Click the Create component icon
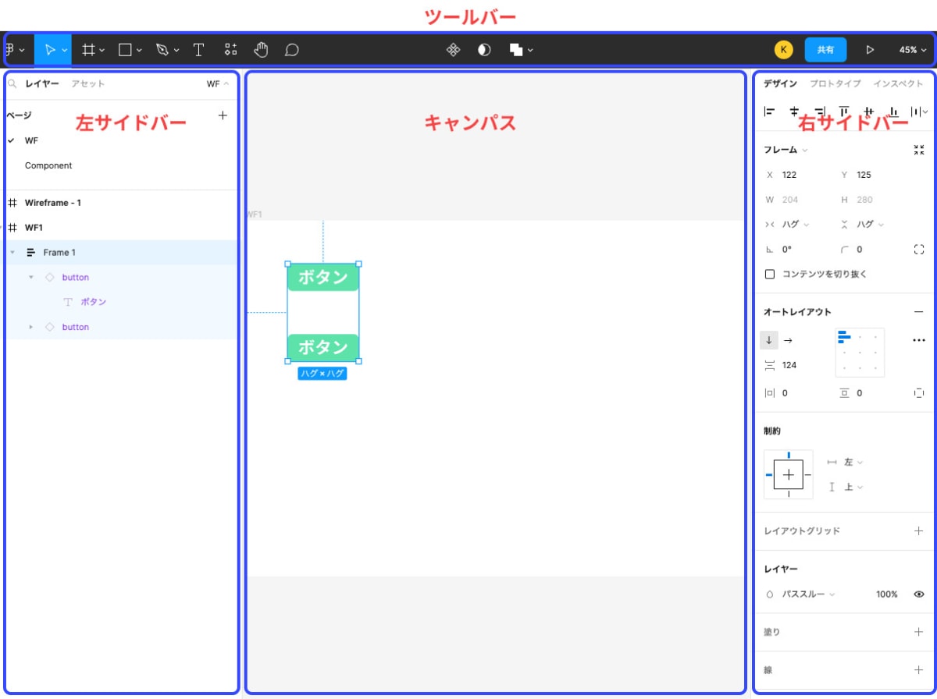 click(x=453, y=49)
